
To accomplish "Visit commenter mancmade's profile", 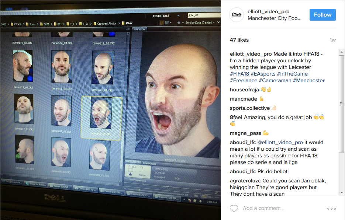I will pos(244,99).
